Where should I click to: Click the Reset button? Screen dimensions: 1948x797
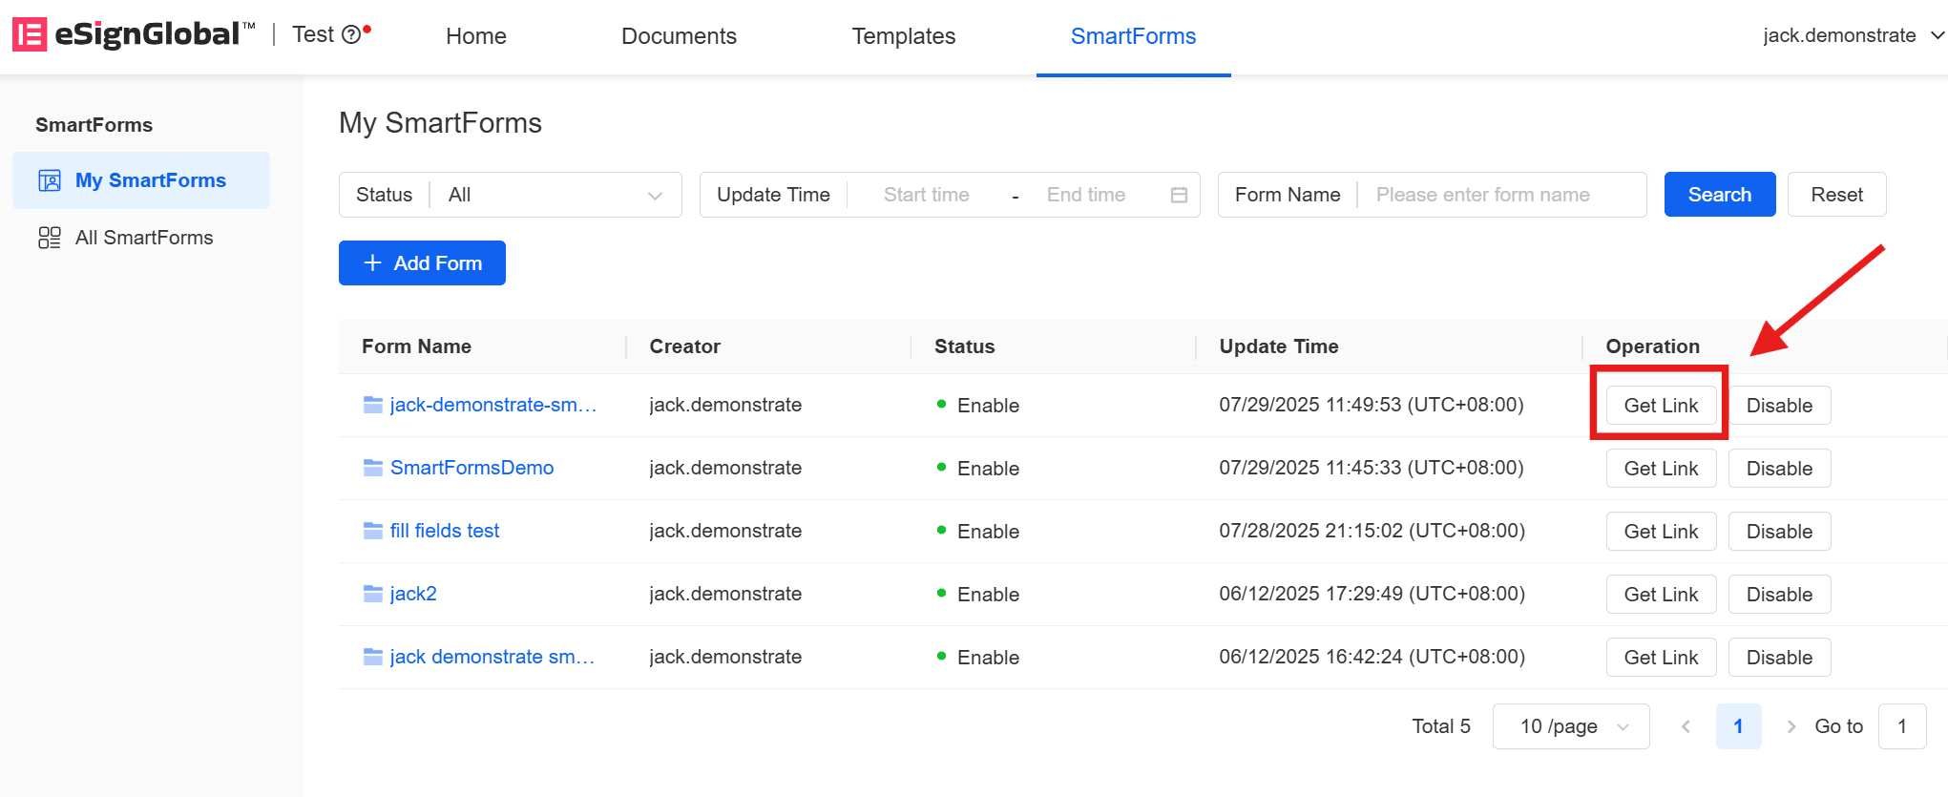pos(1836,195)
